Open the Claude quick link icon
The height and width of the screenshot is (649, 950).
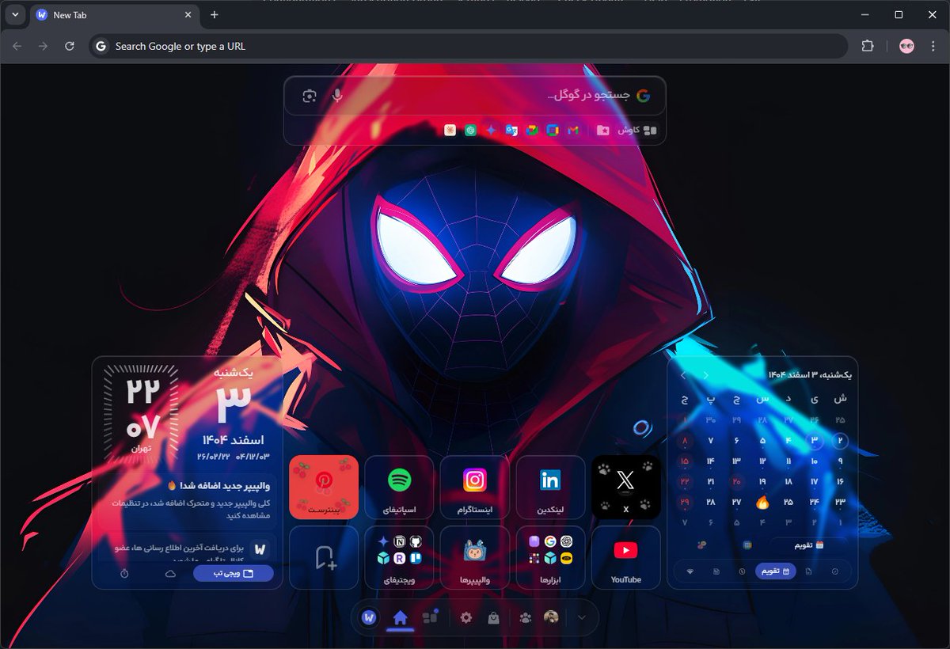click(450, 130)
